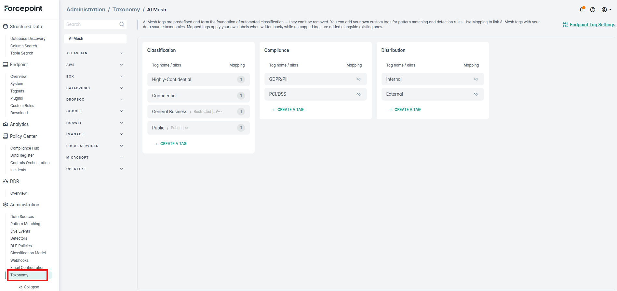617x291 pixels.
Task: Select the AI Mesh taxonomy item
Action: 95,39
